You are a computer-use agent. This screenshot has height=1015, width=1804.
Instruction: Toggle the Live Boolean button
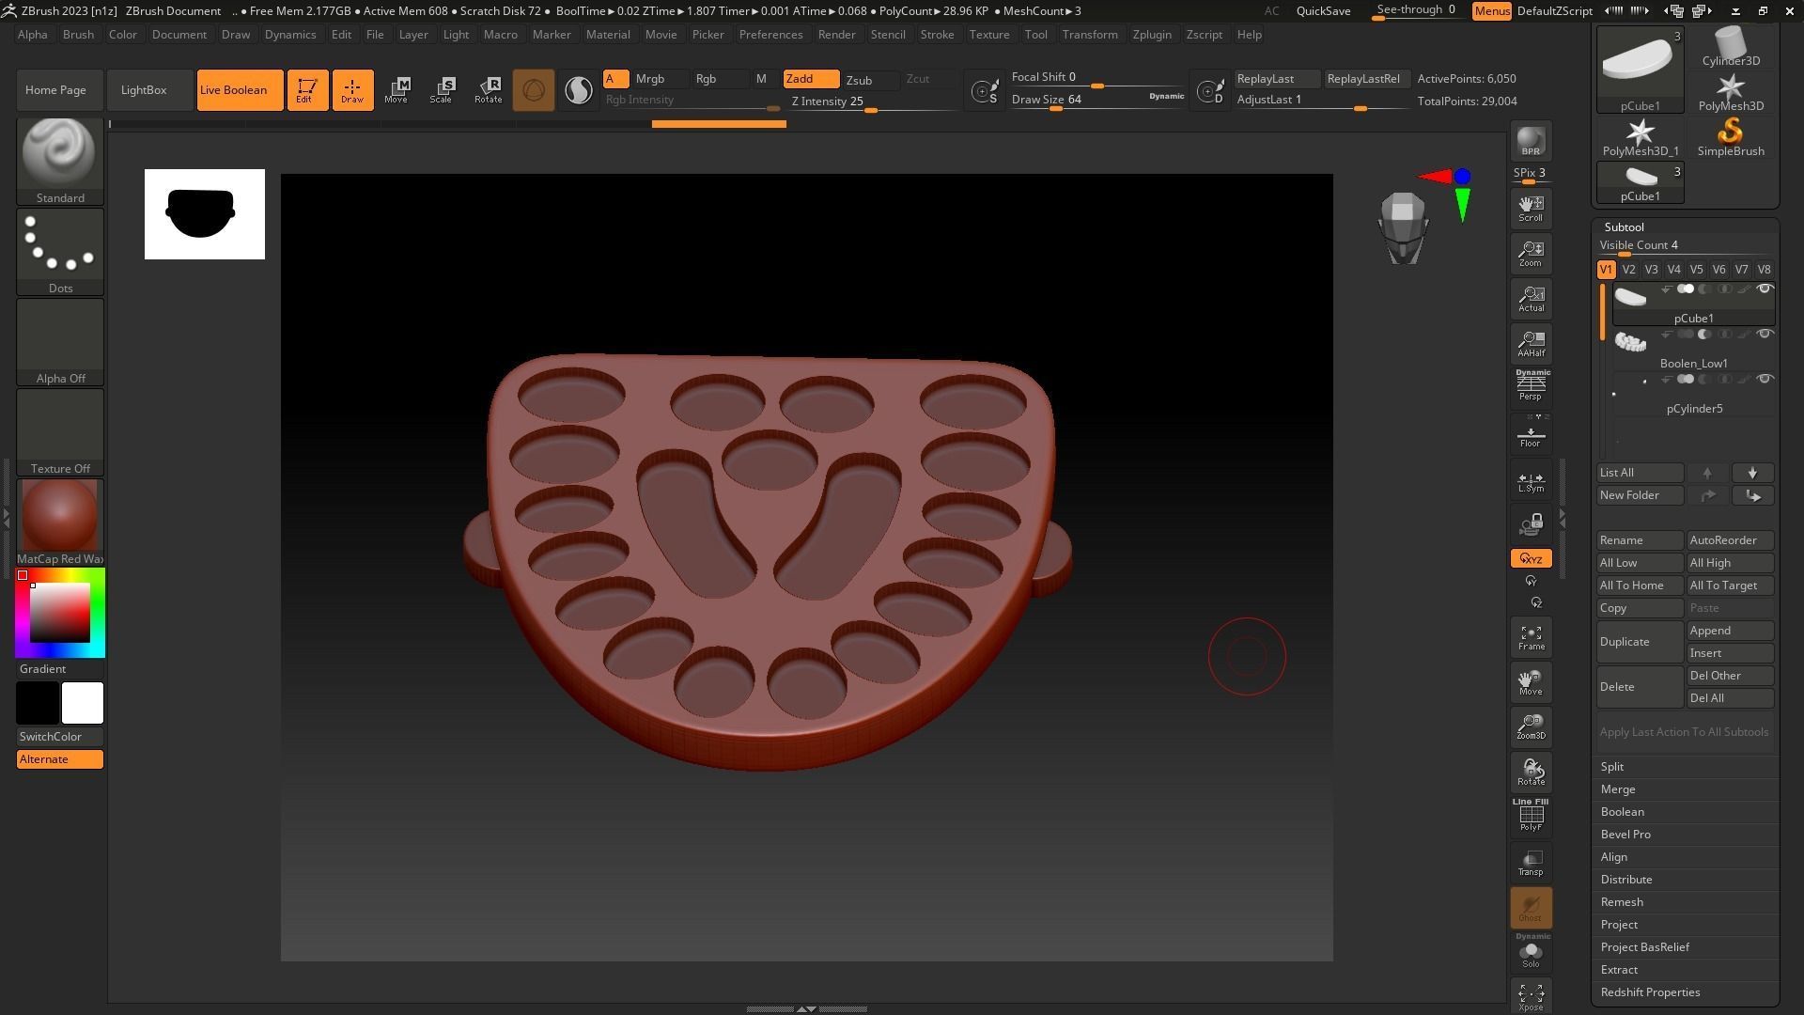click(239, 90)
